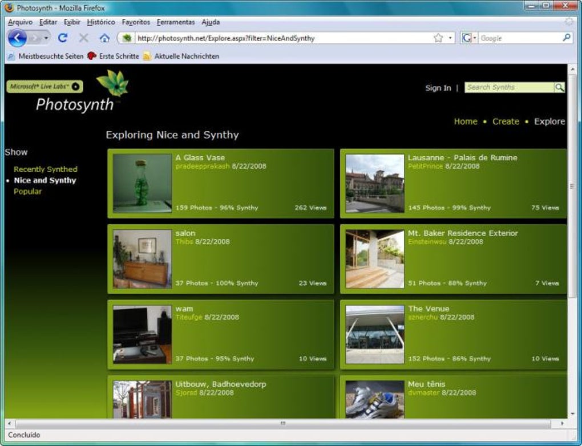Click the site identity icon beside the URL

127,38
